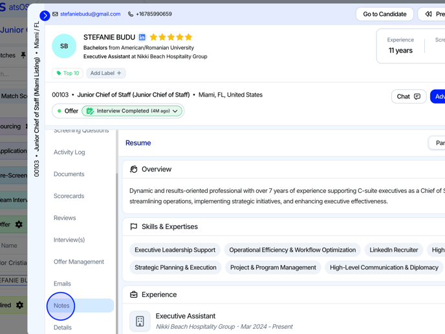Select the Scorecards menu item

click(x=69, y=196)
